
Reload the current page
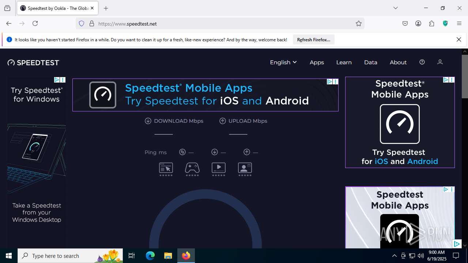pyautogui.click(x=35, y=23)
